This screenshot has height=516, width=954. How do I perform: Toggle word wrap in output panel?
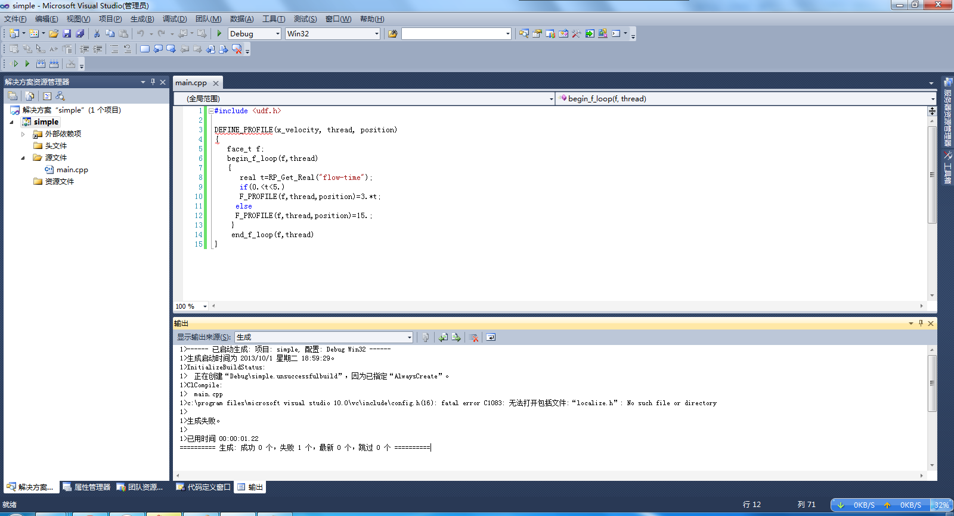491,338
